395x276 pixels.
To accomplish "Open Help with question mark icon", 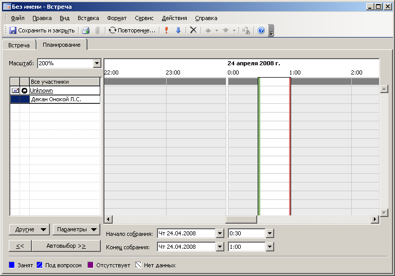I will click(x=261, y=30).
